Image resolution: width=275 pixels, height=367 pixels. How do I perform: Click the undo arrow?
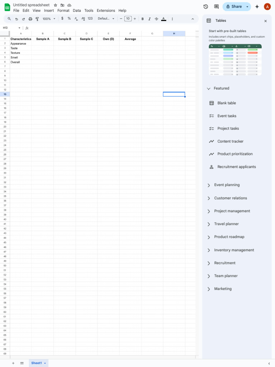pyautogui.click(x=16, y=19)
